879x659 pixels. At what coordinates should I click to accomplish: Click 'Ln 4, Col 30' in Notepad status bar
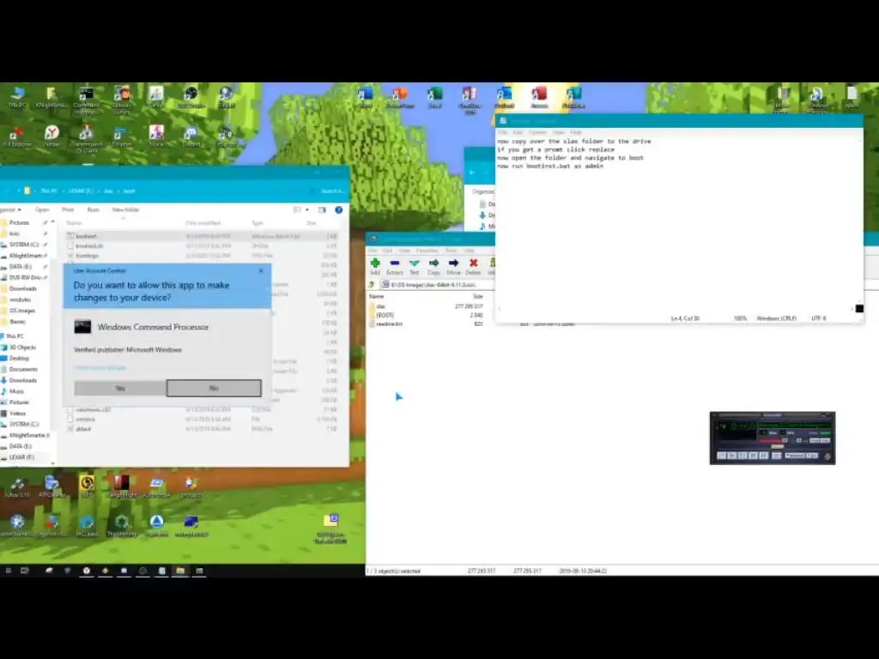tap(685, 318)
